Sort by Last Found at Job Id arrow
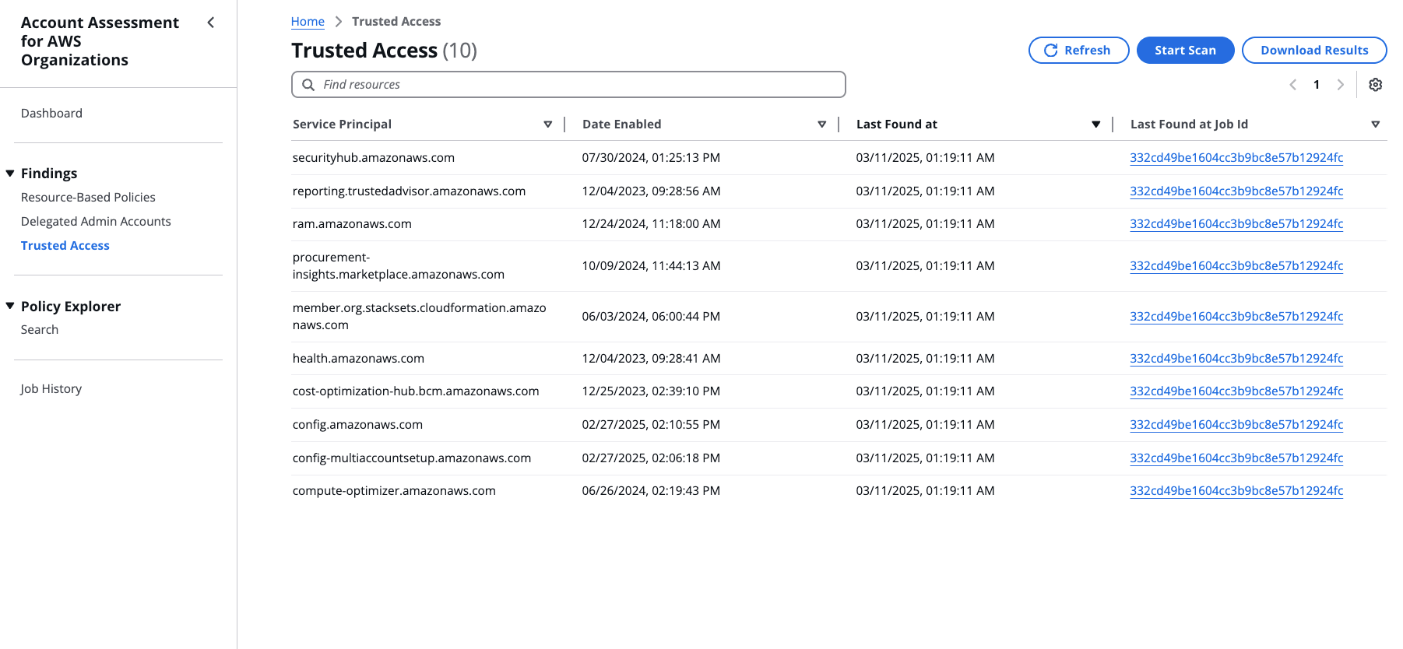Image resolution: width=1403 pixels, height=649 pixels. (1376, 125)
